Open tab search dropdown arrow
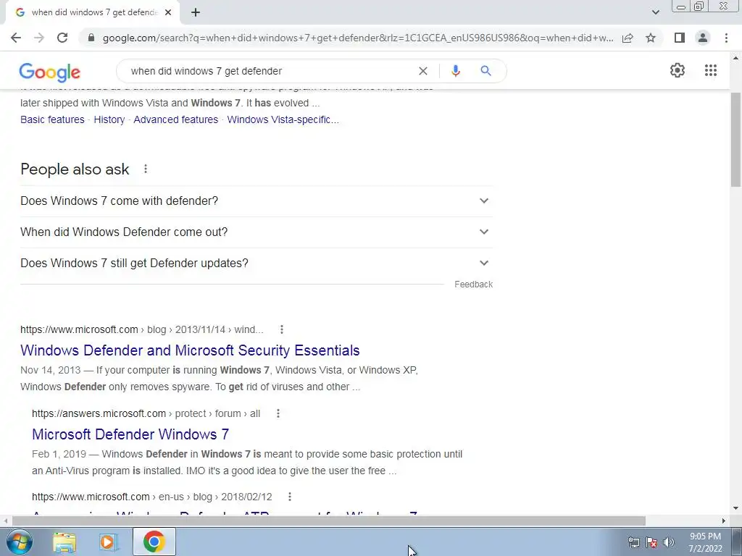The width and height of the screenshot is (742, 556). tap(655, 12)
